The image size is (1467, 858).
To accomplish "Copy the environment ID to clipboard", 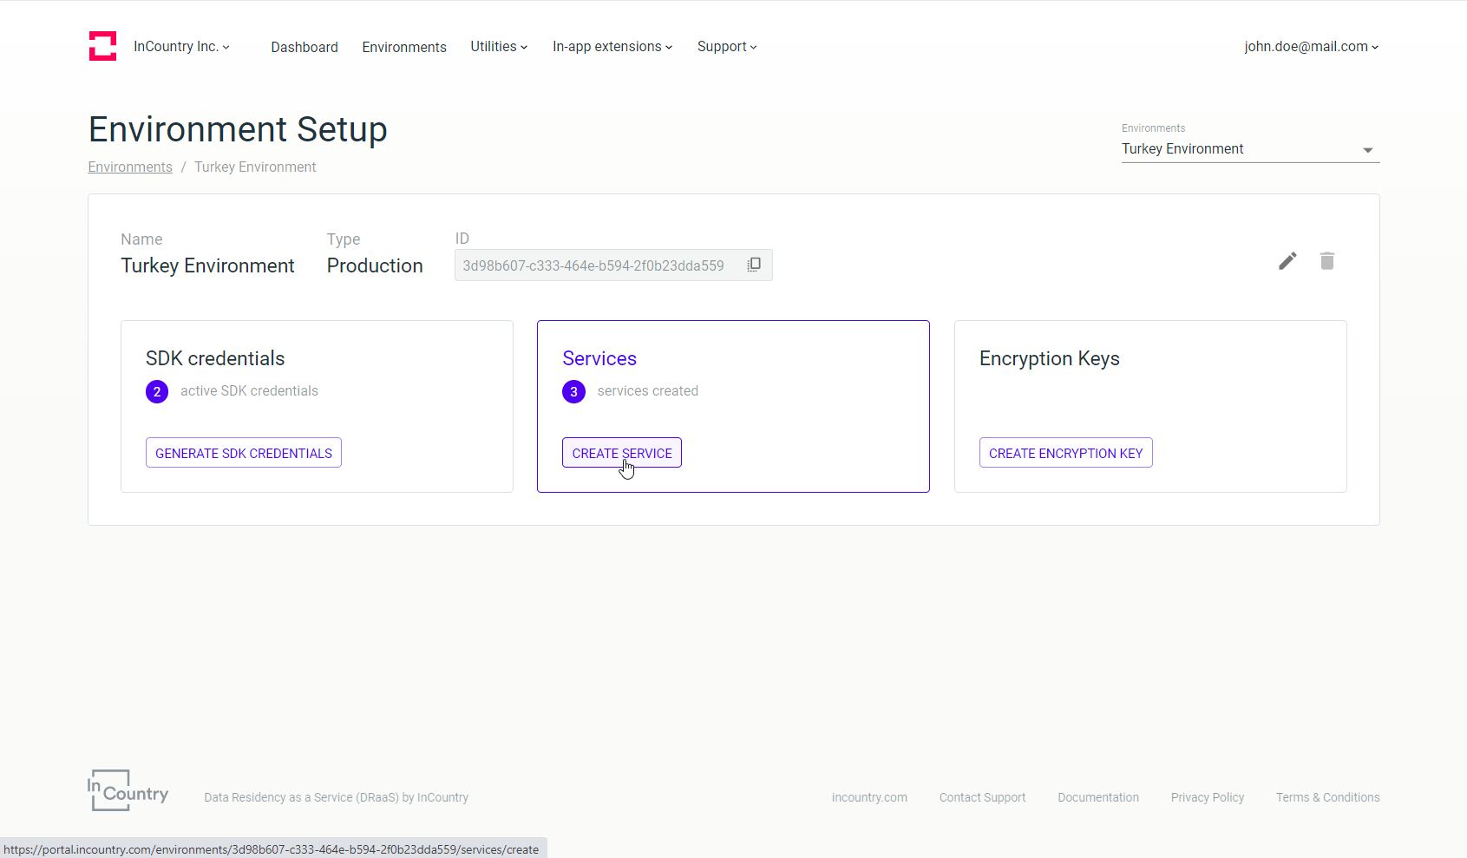I will pos(754,265).
